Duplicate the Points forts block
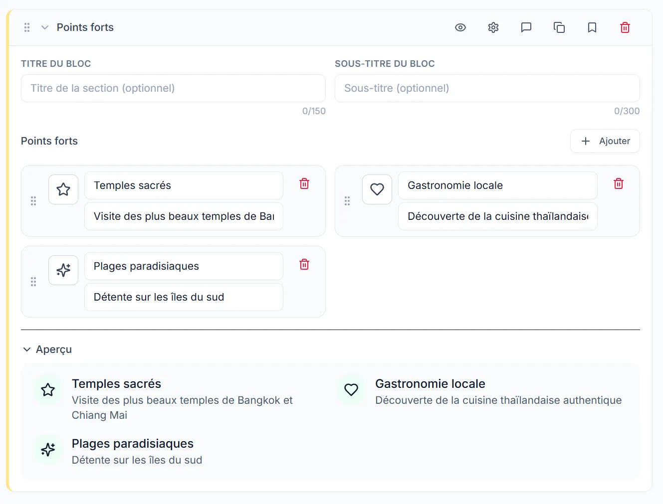Screen dimensions: 663x504 point(559,27)
